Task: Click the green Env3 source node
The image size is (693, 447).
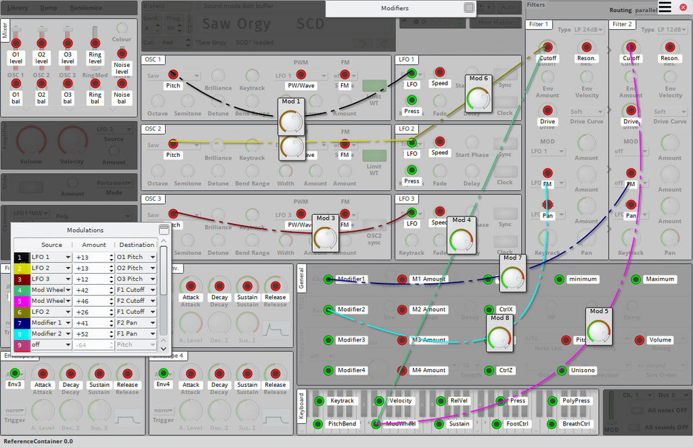Action: (14, 373)
